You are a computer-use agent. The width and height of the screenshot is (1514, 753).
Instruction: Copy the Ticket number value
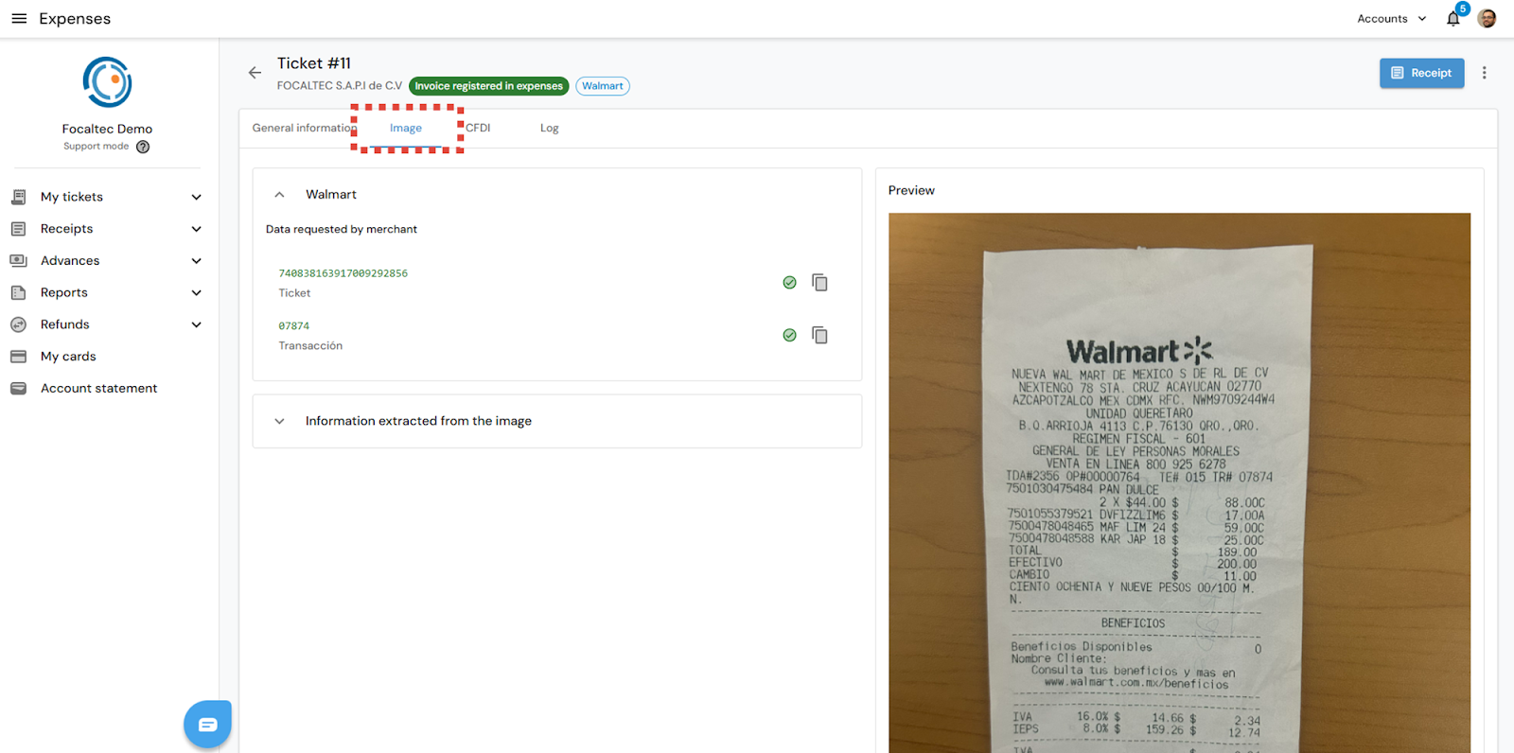[819, 283]
